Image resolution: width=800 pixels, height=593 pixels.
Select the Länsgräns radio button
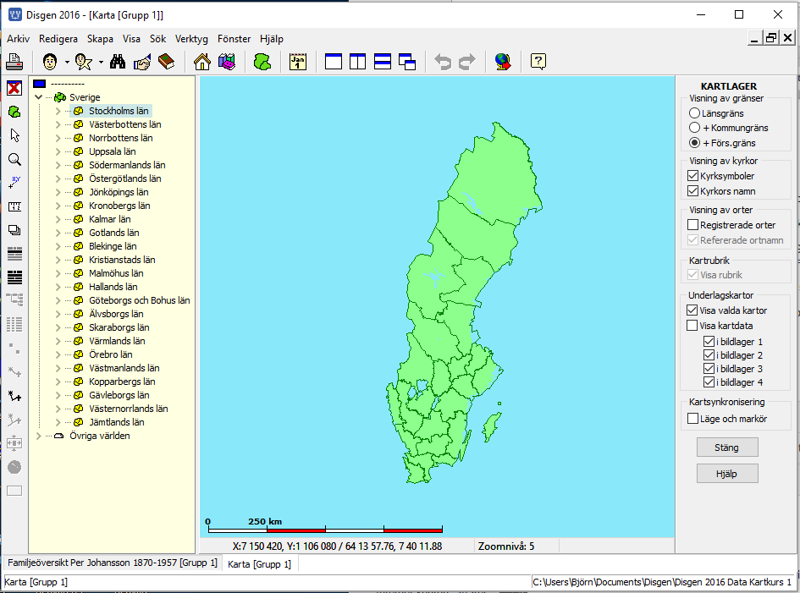[694, 113]
